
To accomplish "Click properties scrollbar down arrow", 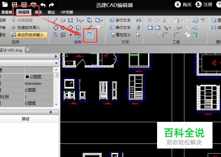I will click(56, 105).
